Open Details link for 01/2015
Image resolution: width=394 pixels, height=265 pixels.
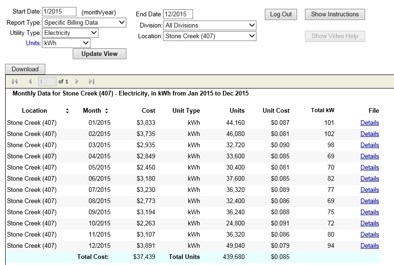(369, 123)
